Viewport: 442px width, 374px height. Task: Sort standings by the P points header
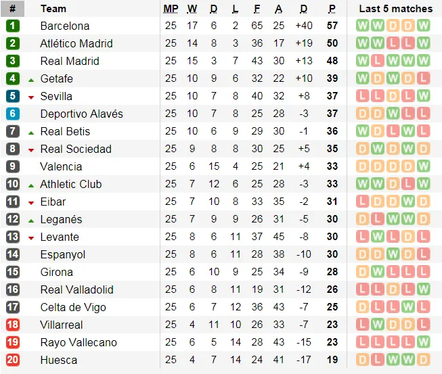(x=332, y=9)
